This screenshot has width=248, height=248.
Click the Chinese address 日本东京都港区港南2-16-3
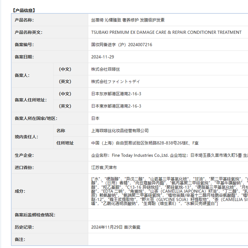116,94
